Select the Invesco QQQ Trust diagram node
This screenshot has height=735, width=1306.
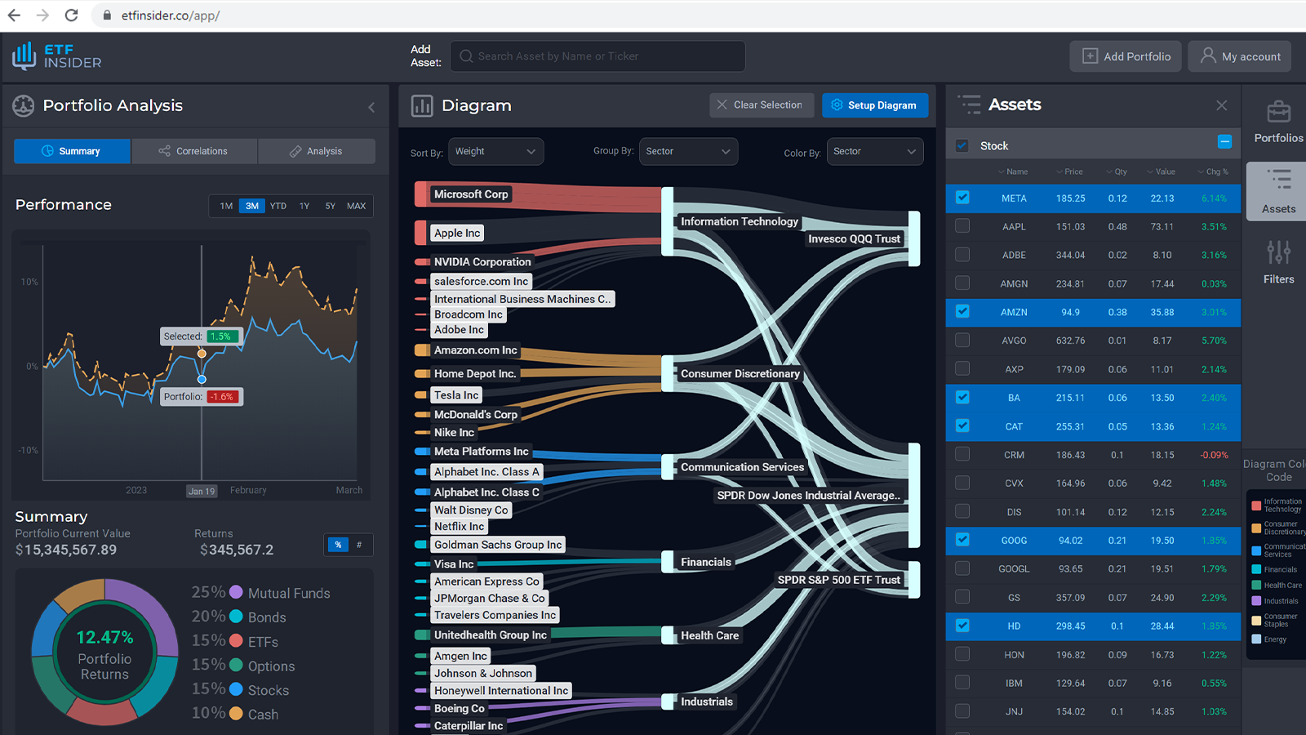tap(854, 238)
